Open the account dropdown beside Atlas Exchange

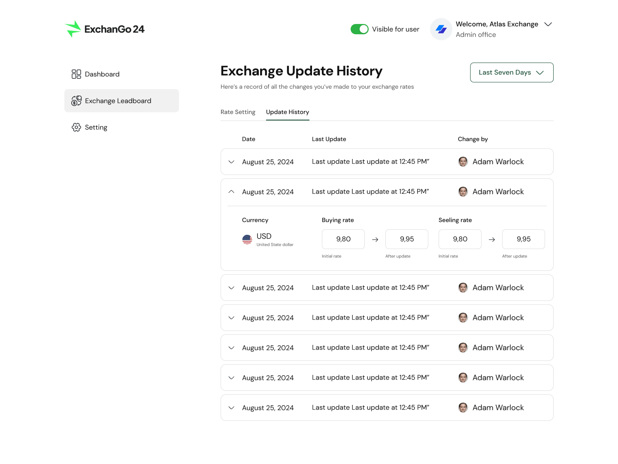pos(548,24)
